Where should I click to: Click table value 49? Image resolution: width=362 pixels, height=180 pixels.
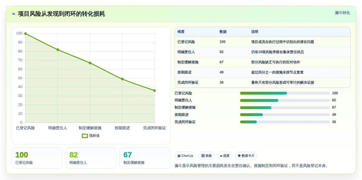click(222, 73)
